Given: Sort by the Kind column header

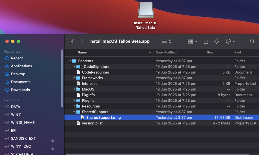Looking at the screenshot, I should click(238, 52).
